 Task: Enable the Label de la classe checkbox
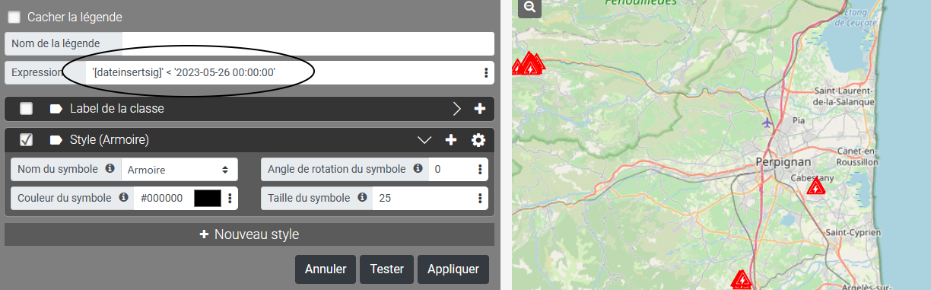click(27, 109)
